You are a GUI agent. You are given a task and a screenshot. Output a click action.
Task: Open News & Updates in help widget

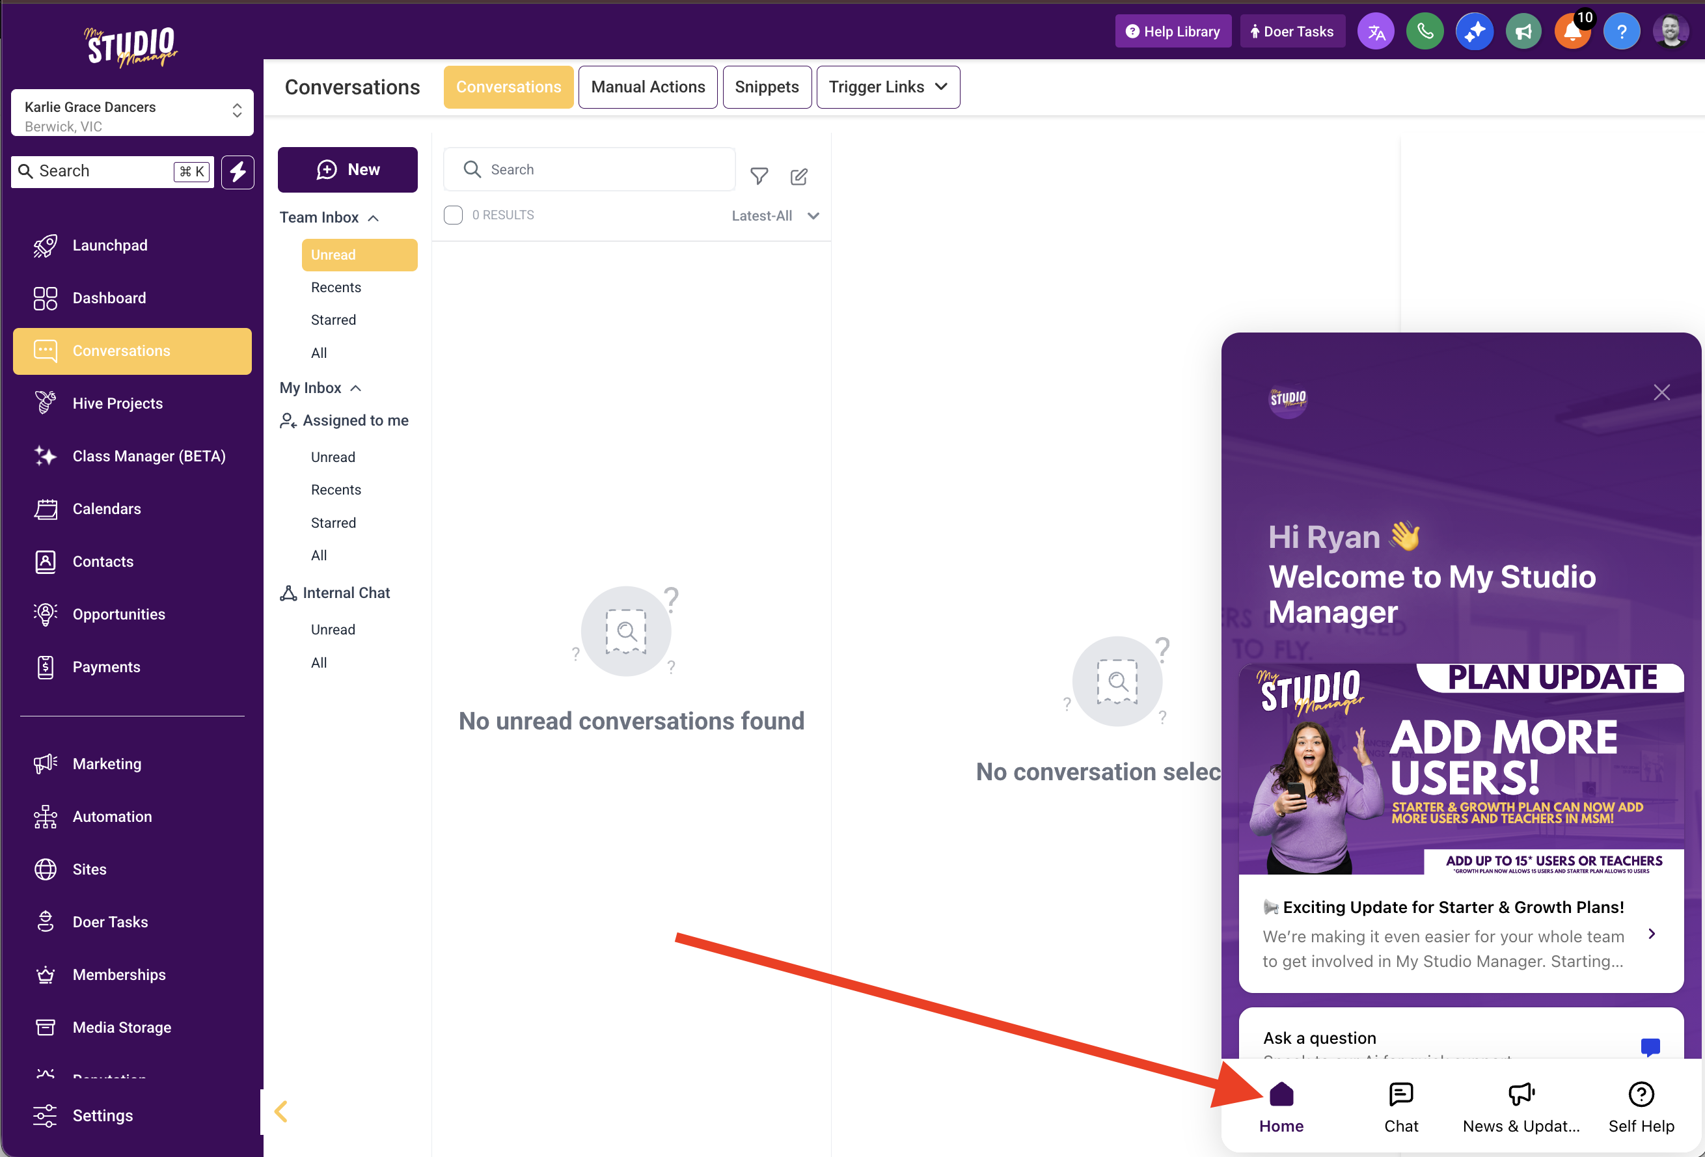click(1521, 1108)
